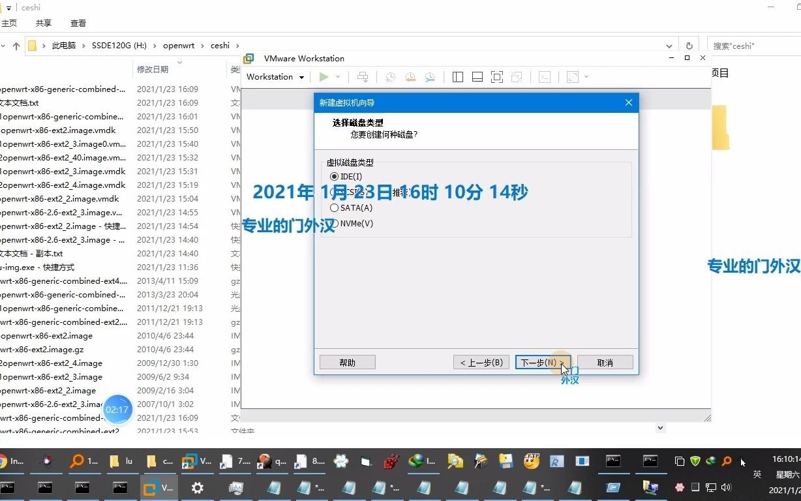
Task: Open the stretch display dropdown arrow
Action: click(x=586, y=77)
